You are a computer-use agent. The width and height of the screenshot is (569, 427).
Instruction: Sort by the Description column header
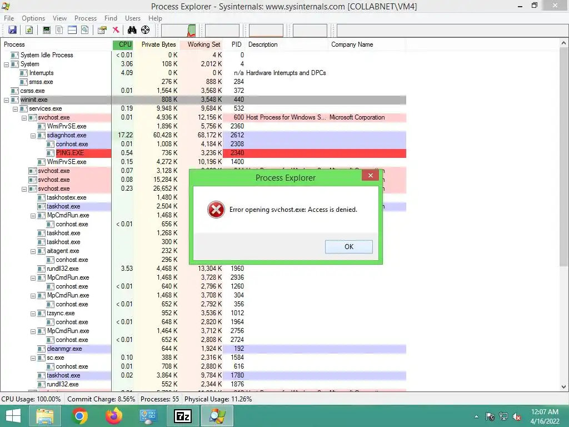(x=287, y=44)
